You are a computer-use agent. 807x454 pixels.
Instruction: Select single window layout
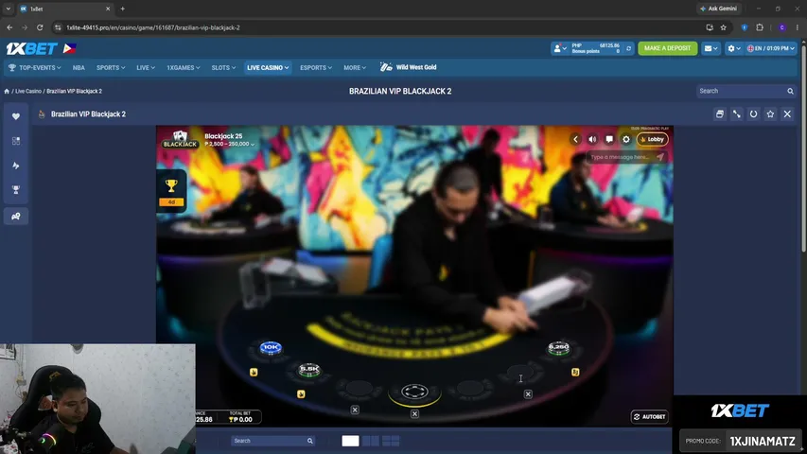pyautogui.click(x=350, y=441)
